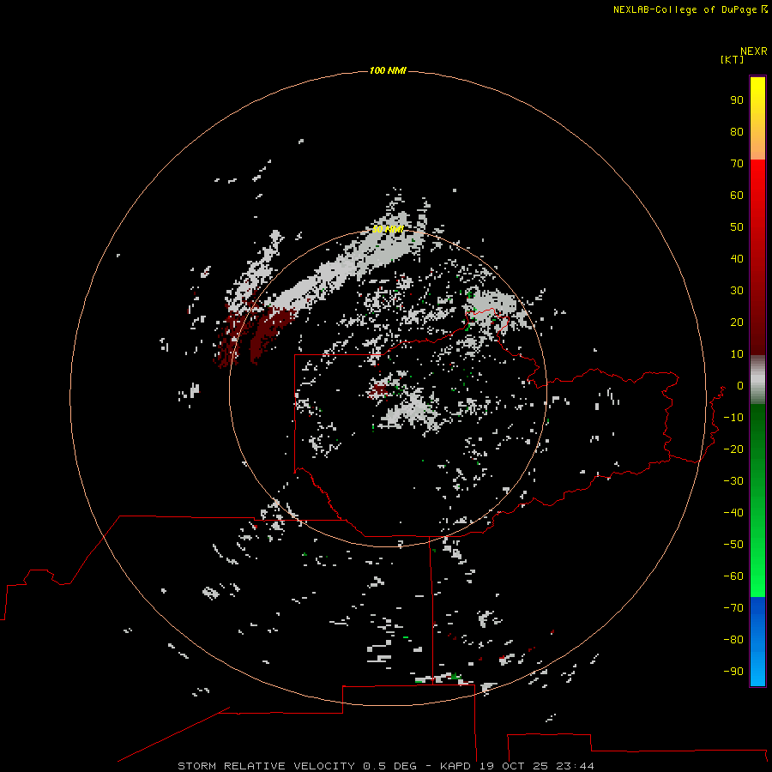Click the 20 value on velocity scale
772x772 pixels.
pyautogui.click(x=737, y=323)
